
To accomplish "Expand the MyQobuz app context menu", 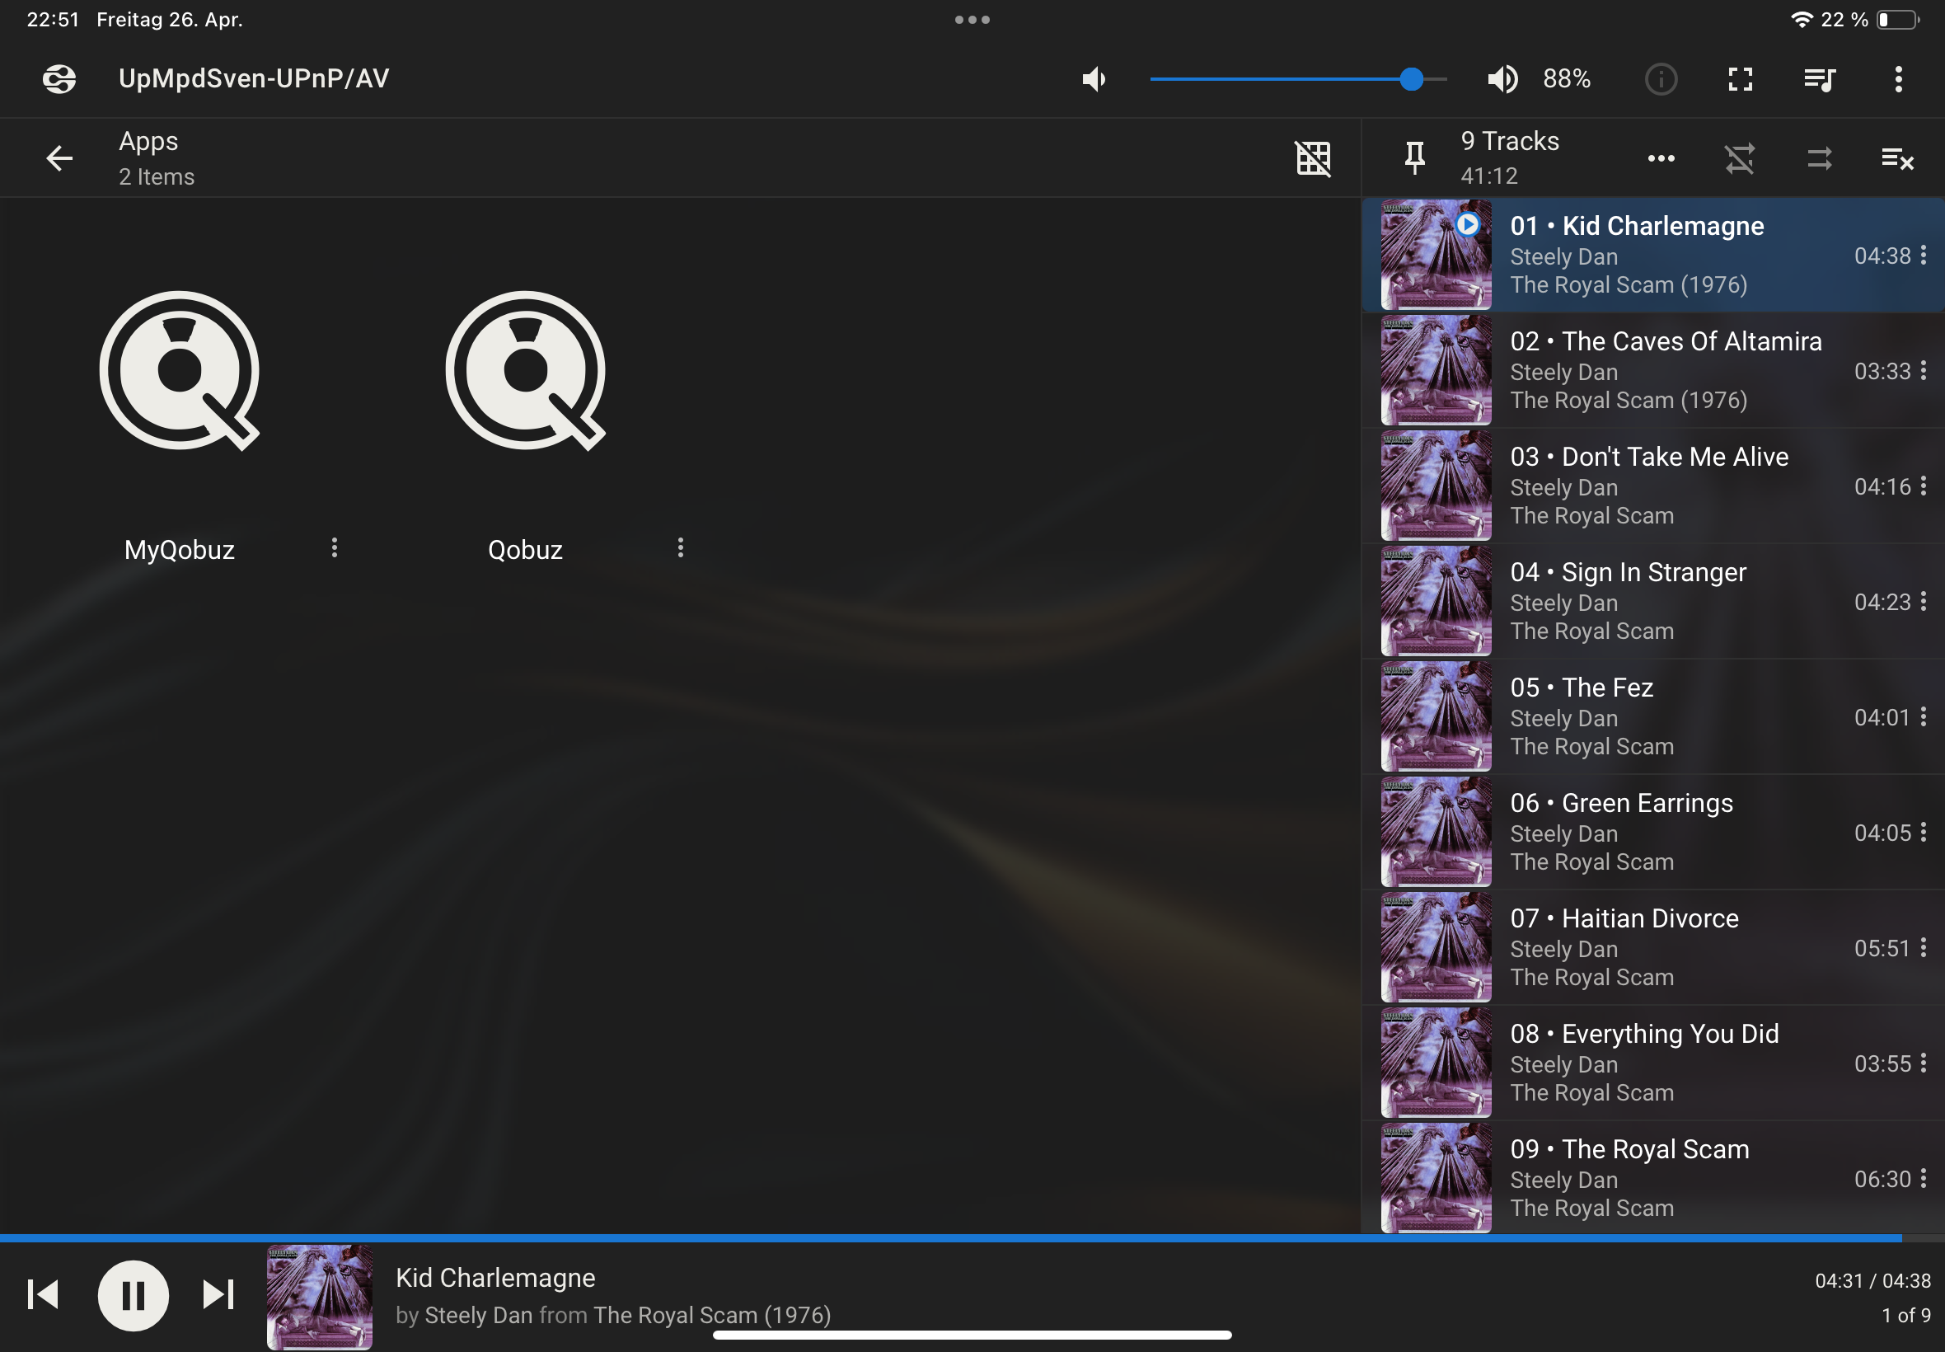I will (x=332, y=548).
